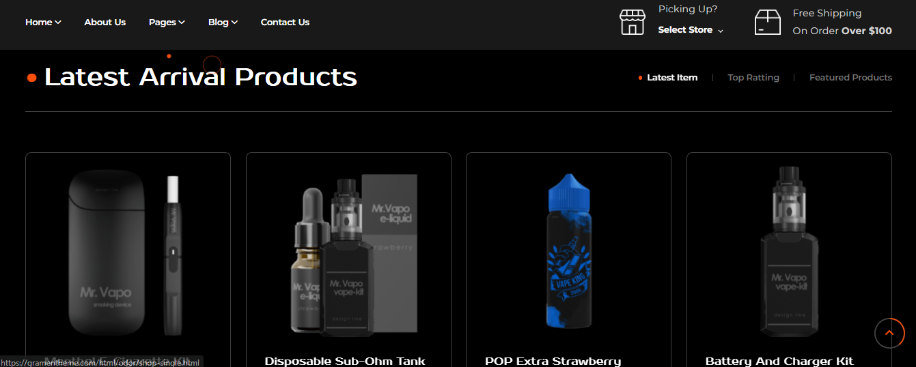Open the Contact Us page
Image resolution: width=916 pixels, height=367 pixels.
click(x=285, y=23)
